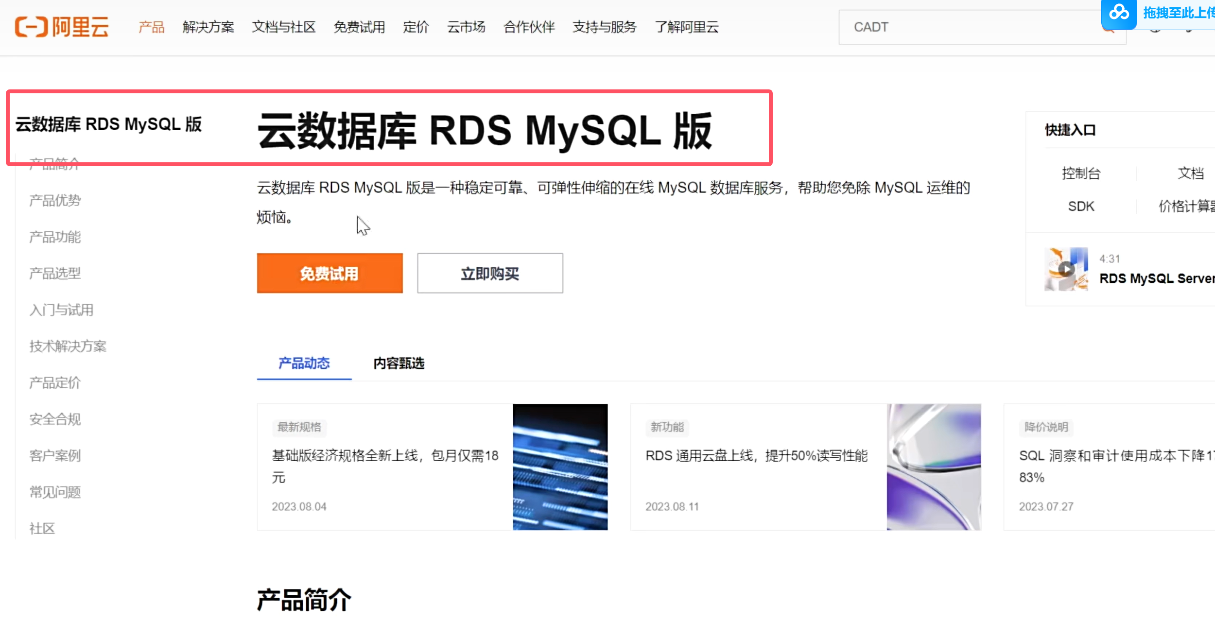Open 控制台 quick entry link
This screenshot has height=622, width=1215.
(1081, 173)
